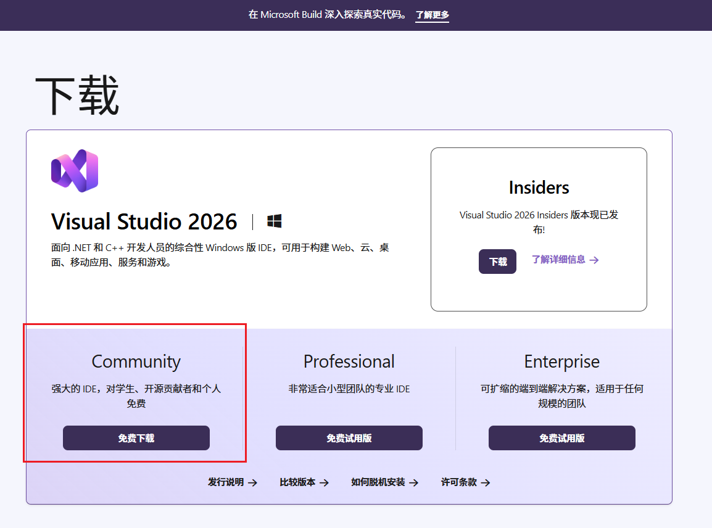Viewport: 712px width, 528px height.
Task: Click the Community edition heading
Action: tap(136, 362)
